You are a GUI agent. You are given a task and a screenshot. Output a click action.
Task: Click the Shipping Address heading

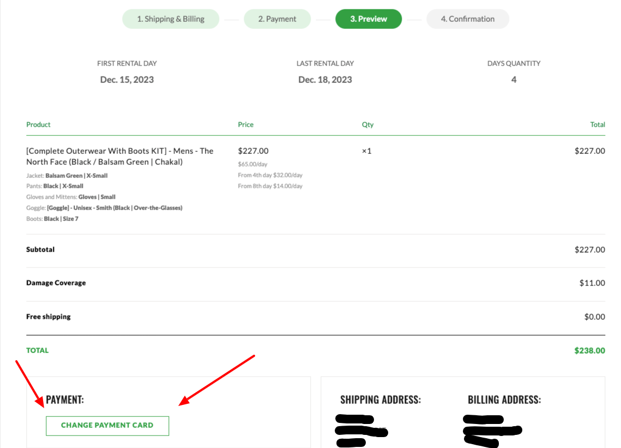[x=381, y=399]
